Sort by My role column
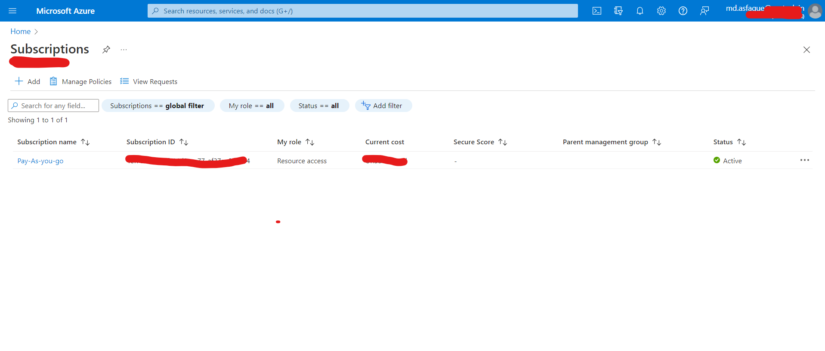This screenshot has width=825, height=351. pos(296,142)
